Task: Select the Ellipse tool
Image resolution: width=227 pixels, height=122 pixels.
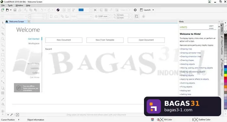Action: [x=3, y=60]
